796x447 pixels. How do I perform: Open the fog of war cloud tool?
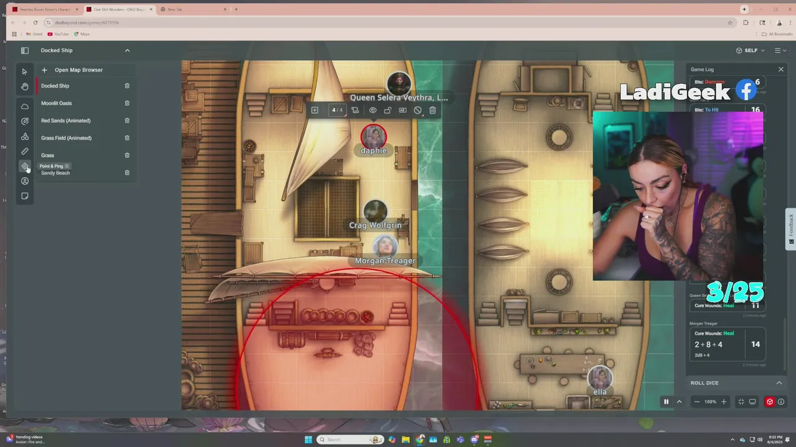pyautogui.click(x=25, y=106)
